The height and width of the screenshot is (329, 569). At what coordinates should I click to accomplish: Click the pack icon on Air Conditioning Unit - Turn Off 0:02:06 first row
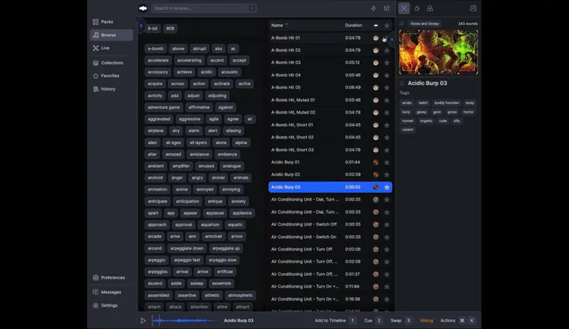[x=376, y=249]
